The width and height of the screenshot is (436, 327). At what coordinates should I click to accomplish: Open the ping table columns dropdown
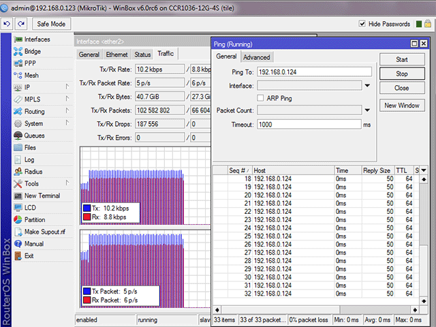coord(424,170)
